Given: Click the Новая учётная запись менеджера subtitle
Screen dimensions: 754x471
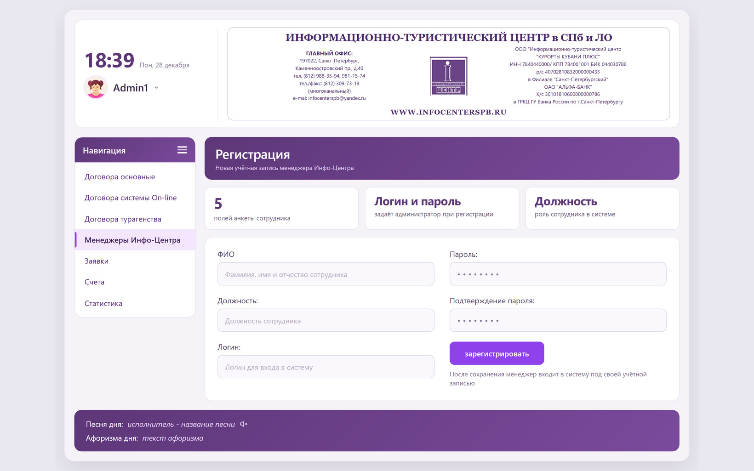Looking at the screenshot, I should (285, 168).
